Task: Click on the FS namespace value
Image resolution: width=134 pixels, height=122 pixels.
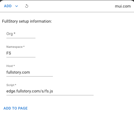Action: coord(9,53)
